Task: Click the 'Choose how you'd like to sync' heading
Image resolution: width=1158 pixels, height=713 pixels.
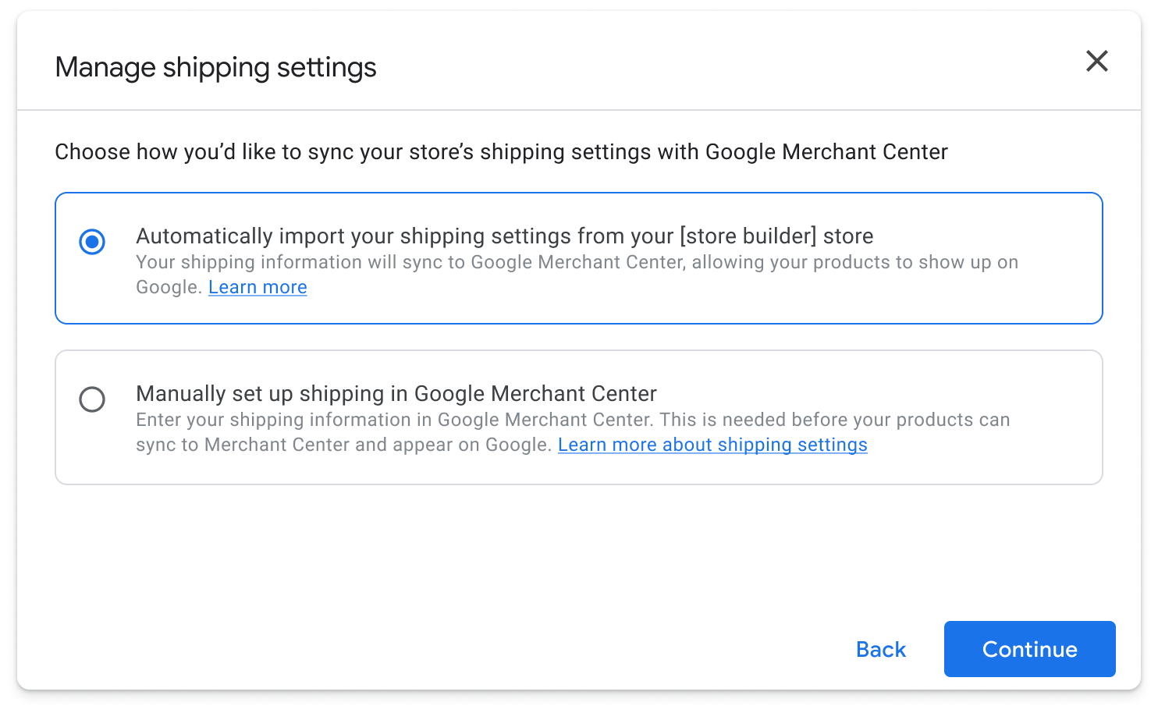Action: tap(501, 151)
